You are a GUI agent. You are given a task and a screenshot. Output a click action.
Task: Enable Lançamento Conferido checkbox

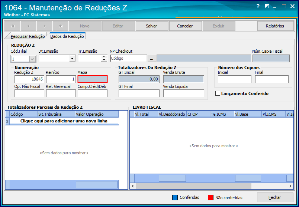tap(218, 93)
